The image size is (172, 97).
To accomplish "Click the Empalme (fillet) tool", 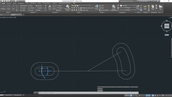I will (x=39, y=8).
